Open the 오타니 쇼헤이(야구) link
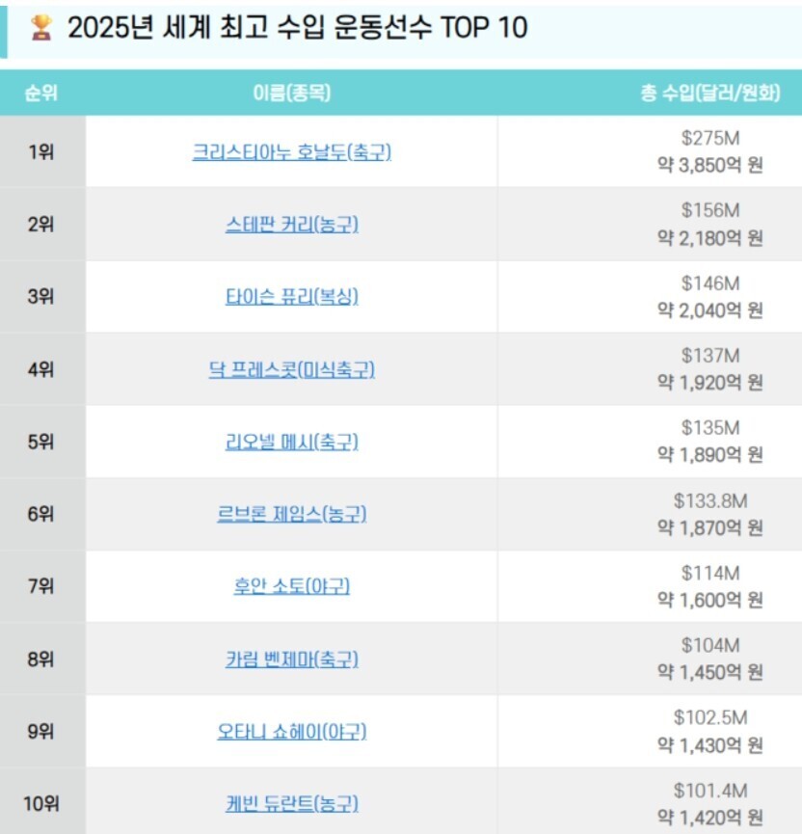802x834 pixels. click(292, 732)
